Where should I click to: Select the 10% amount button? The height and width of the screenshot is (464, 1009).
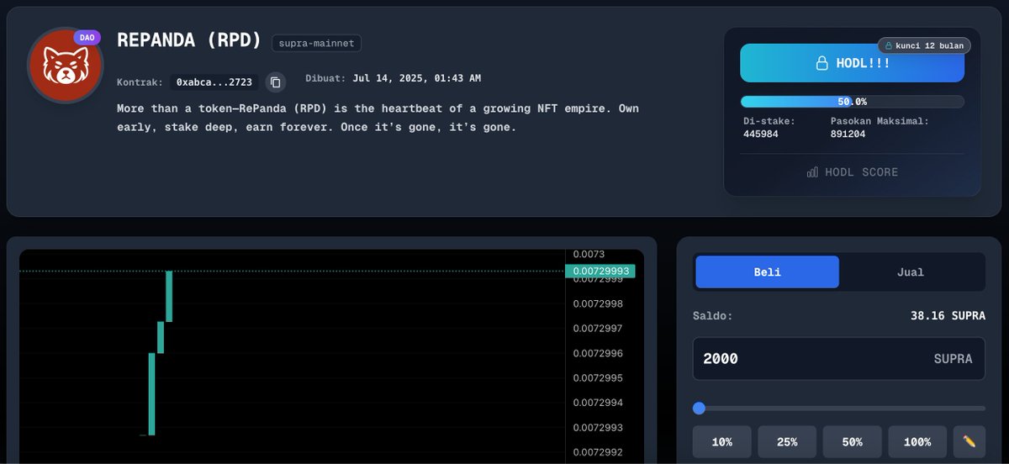721,441
